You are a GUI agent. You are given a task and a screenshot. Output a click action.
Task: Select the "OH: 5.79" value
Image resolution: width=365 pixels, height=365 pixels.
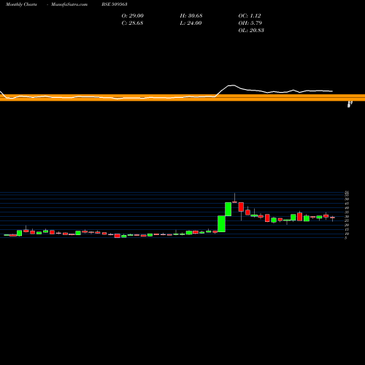click(250, 23)
